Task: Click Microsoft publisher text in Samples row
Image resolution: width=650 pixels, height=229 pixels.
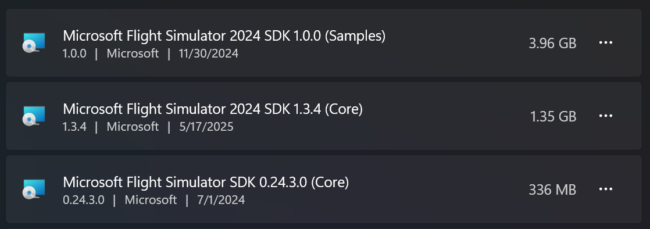Action: click(133, 53)
